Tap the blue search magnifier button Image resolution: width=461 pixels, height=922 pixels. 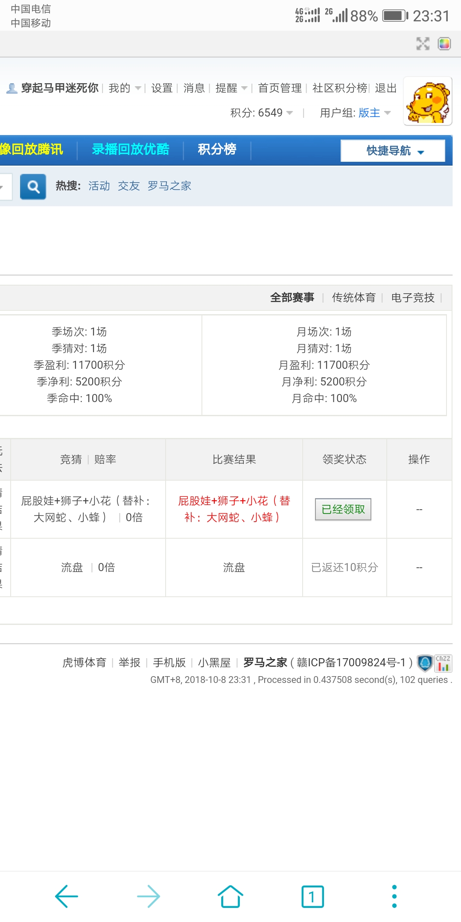(x=33, y=187)
